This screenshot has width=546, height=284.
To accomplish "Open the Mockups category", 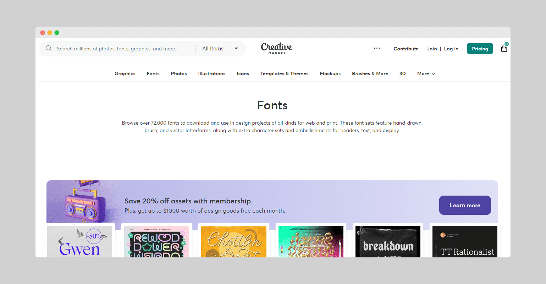I will 330,73.
